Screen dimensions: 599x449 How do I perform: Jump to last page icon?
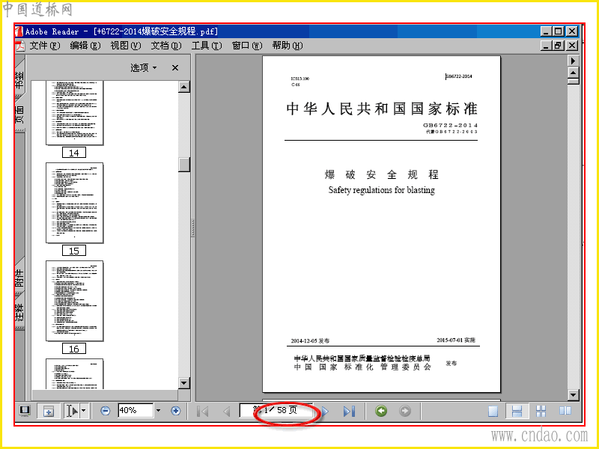click(x=349, y=411)
